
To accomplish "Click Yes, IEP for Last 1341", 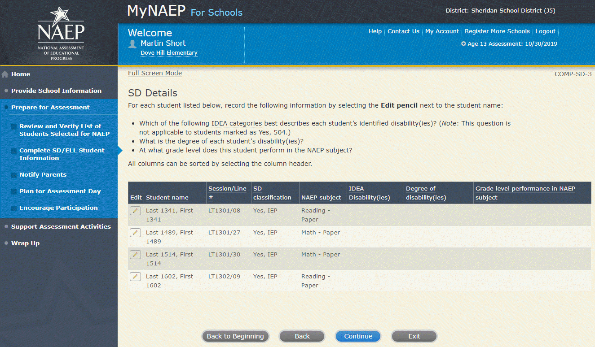I will pos(265,211).
